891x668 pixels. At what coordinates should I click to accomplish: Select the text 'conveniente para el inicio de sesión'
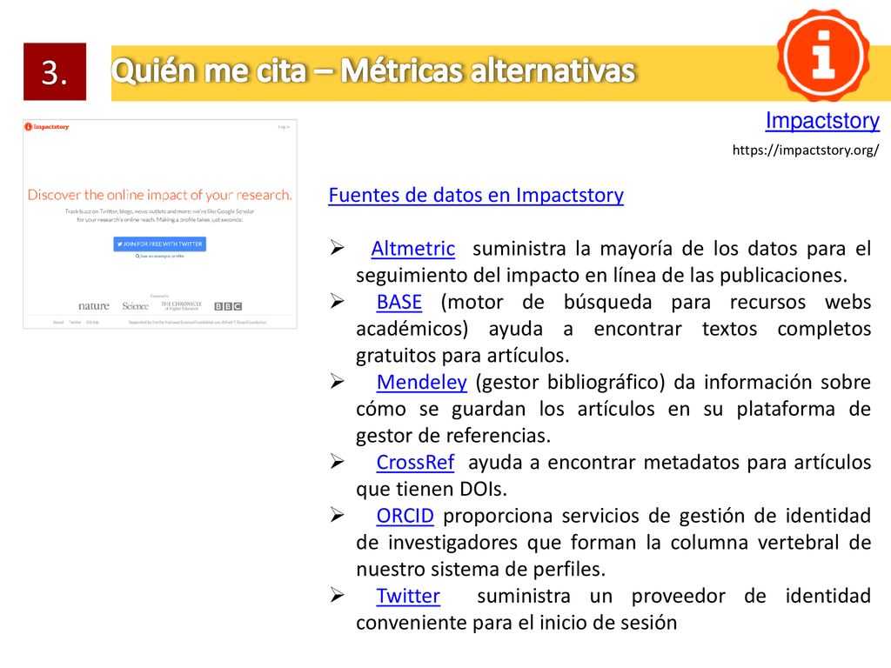(517, 623)
